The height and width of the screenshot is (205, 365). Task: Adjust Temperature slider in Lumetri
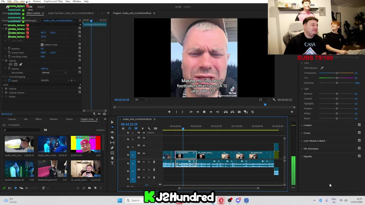(x=336, y=73)
